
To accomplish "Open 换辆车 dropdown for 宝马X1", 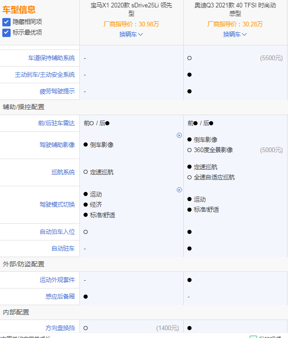I will pyautogui.click(x=128, y=34).
